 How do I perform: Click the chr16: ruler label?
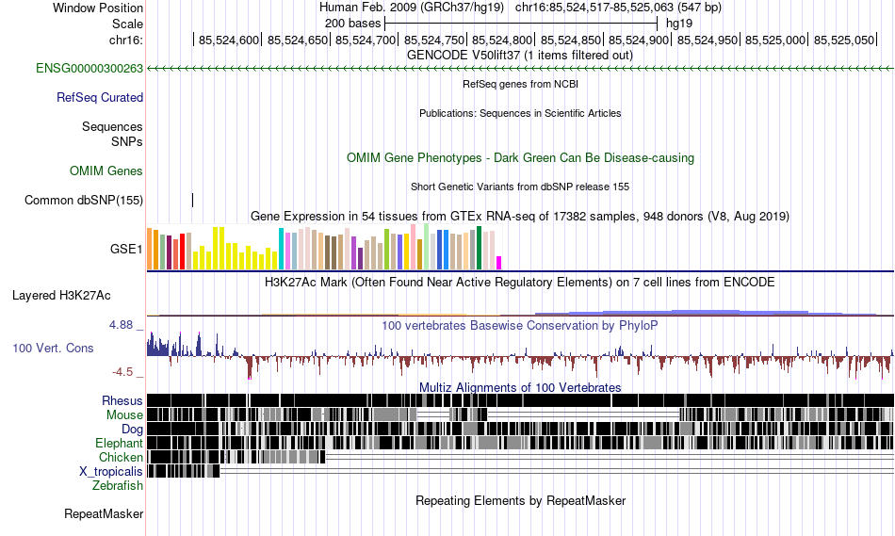point(126,40)
